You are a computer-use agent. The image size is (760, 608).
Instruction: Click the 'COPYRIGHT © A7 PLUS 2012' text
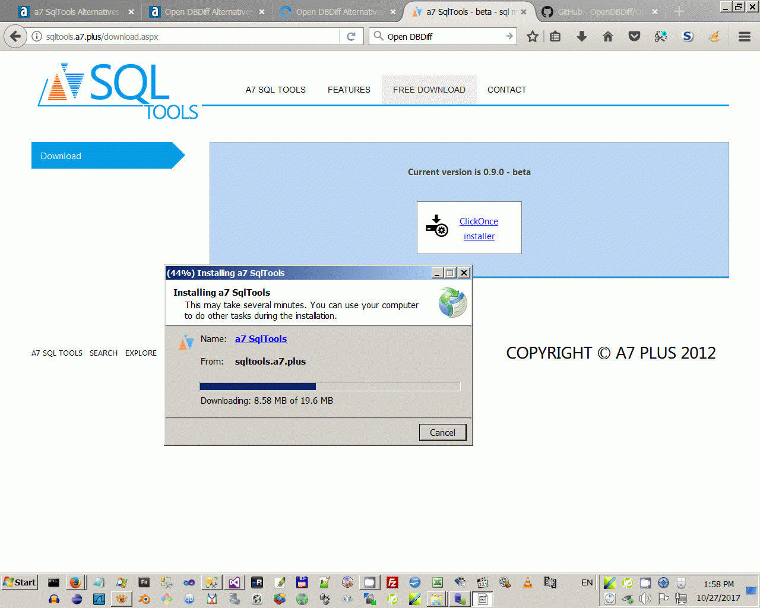(x=611, y=353)
